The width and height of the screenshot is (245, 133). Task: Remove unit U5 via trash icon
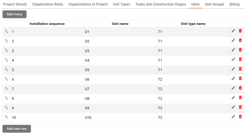(240, 69)
